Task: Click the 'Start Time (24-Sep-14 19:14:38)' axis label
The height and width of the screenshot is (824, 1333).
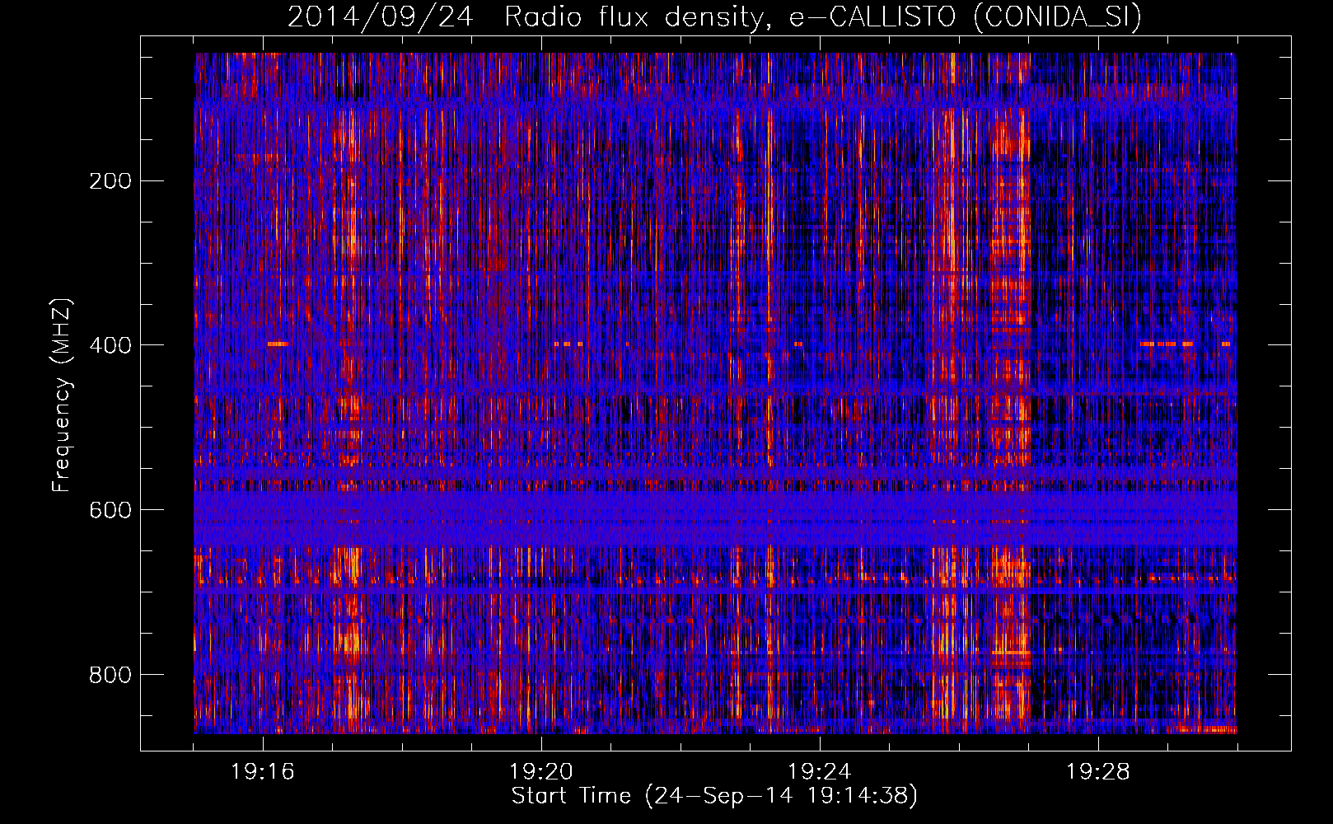Action: click(x=714, y=796)
